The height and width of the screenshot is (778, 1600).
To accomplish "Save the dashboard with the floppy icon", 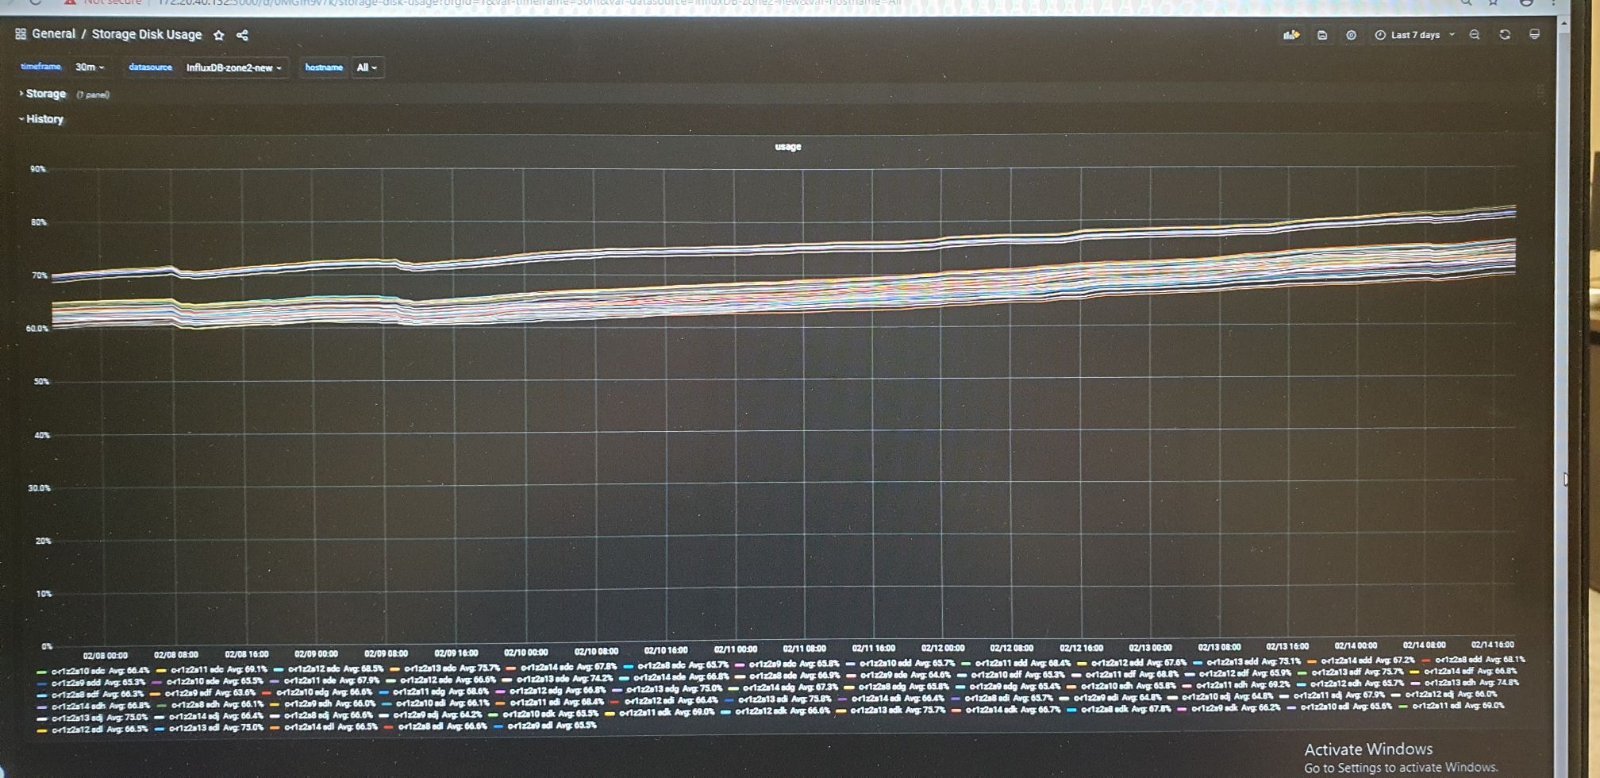I will (x=1322, y=35).
